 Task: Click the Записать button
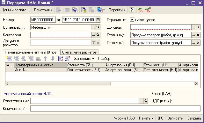pyautogui.click(x=175, y=118)
